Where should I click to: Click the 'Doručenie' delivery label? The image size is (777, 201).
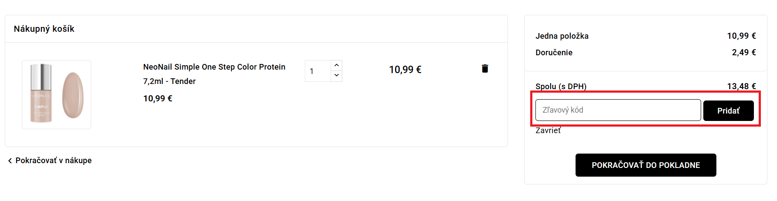click(x=554, y=53)
